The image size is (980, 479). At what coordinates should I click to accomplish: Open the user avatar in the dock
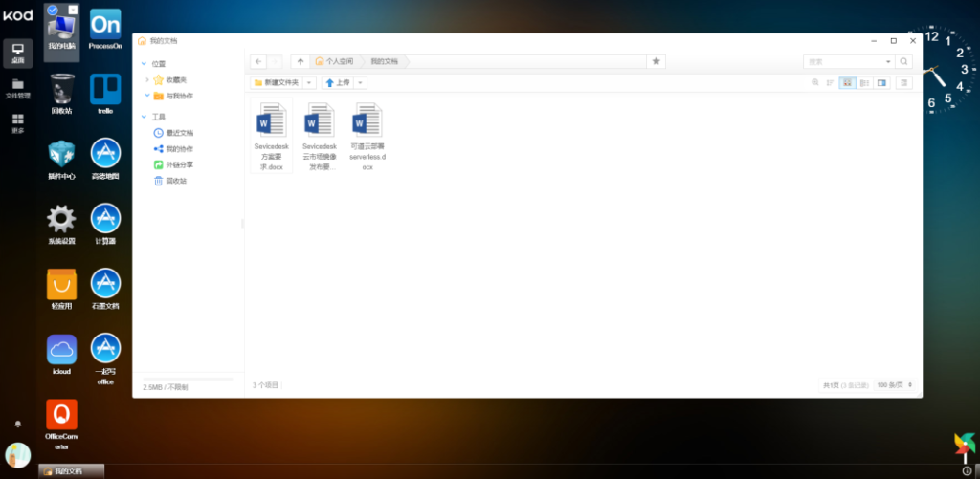pos(17,455)
